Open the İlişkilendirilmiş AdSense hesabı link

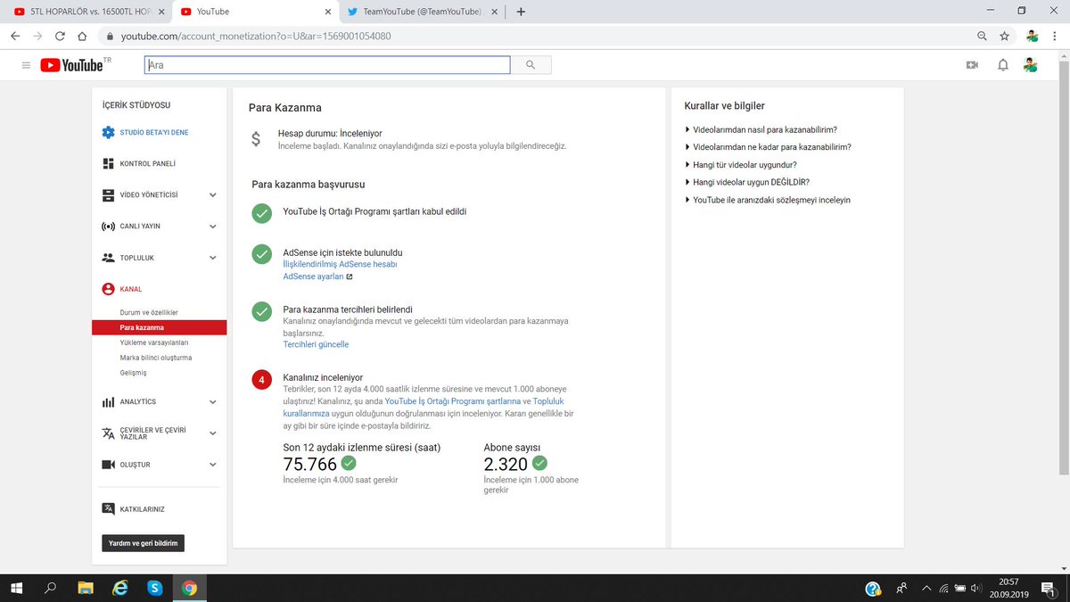(340, 265)
